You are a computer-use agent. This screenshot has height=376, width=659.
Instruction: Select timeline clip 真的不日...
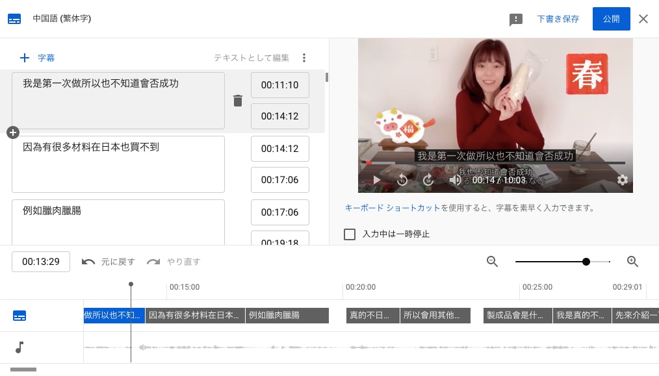pyautogui.click(x=373, y=316)
